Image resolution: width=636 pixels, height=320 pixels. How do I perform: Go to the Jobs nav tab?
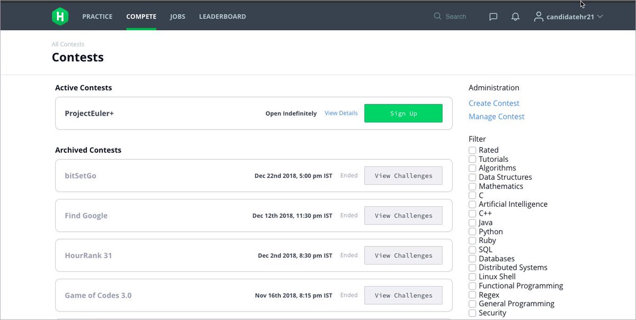click(178, 16)
